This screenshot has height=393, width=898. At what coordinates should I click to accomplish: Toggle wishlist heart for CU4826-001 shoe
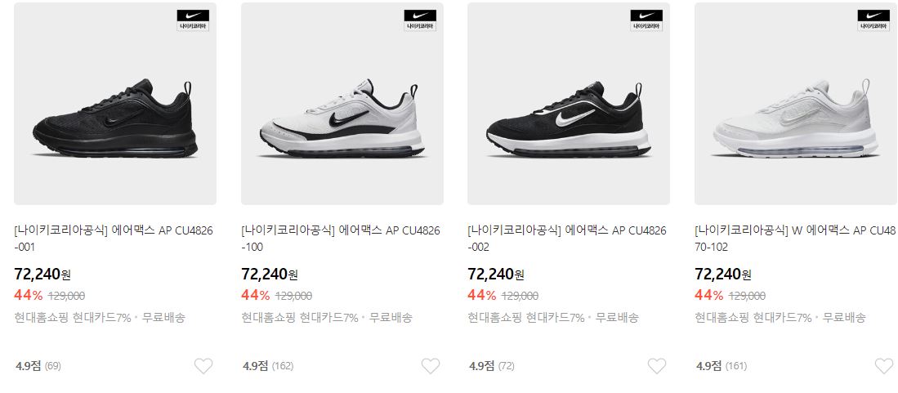coord(203,366)
